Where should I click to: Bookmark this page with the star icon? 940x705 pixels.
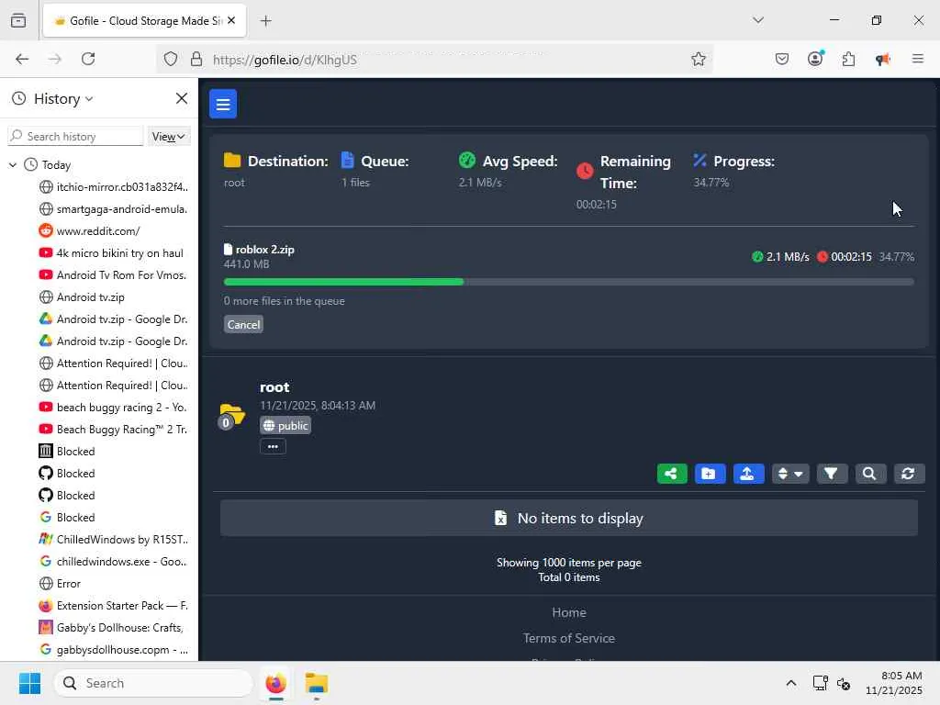click(698, 59)
